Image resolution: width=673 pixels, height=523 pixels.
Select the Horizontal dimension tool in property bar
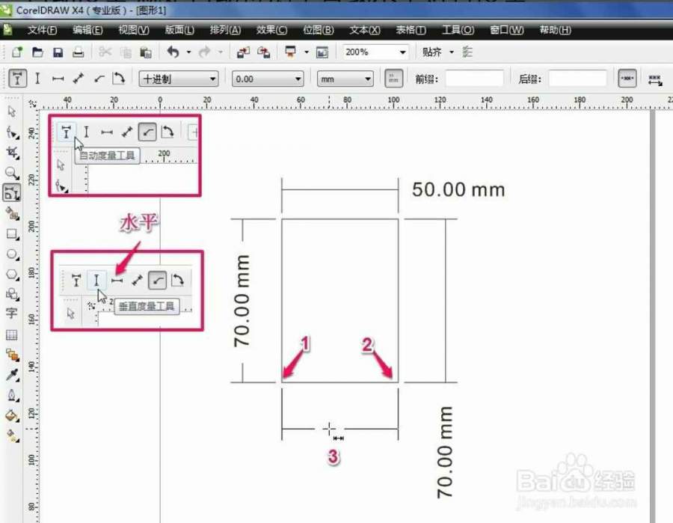58,79
